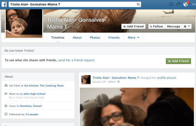Click Add Friend on cover photo

pyautogui.click(x=133, y=26)
